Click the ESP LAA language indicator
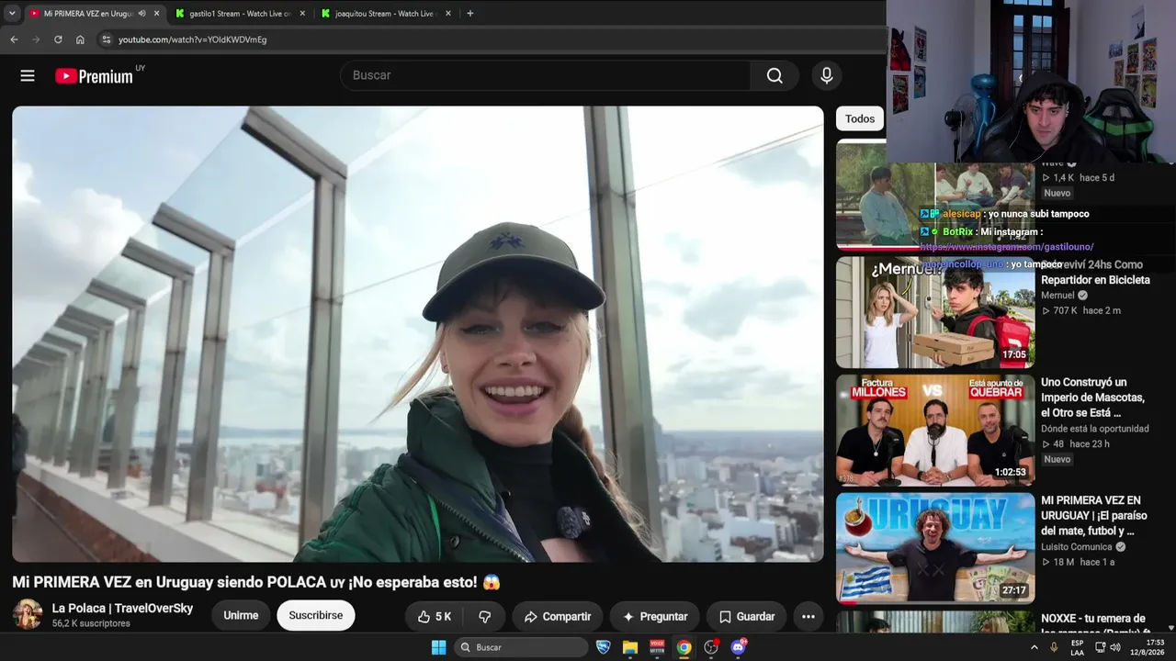The image size is (1176, 661). click(x=1077, y=647)
